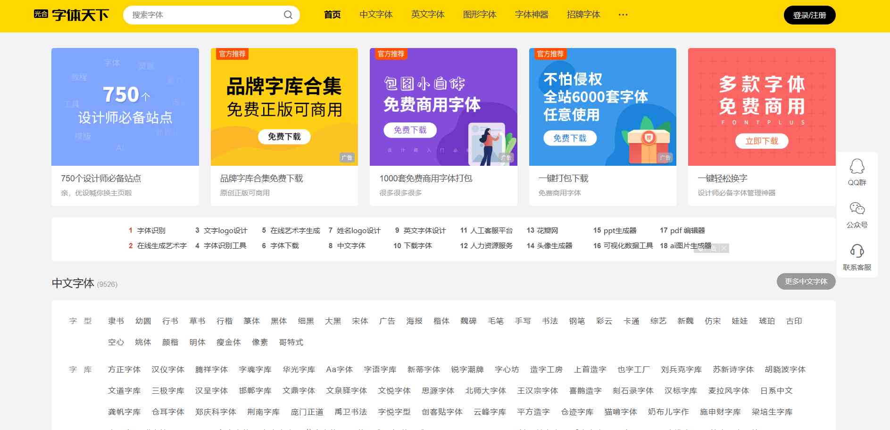Screen dimensions: 890x430
Task: Click 免费下载 on the 品牌字库合集 banner
Action: (x=284, y=137)
